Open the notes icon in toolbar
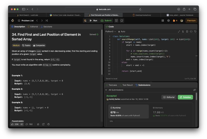207x139 pixels. coord(122,21)
